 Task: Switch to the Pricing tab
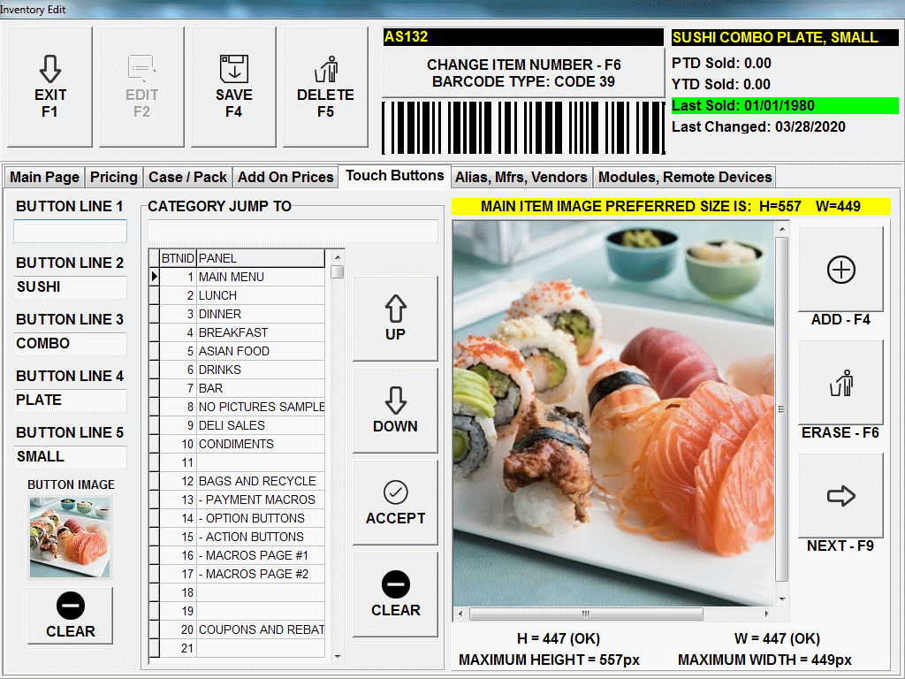click(x=114, y=177)
